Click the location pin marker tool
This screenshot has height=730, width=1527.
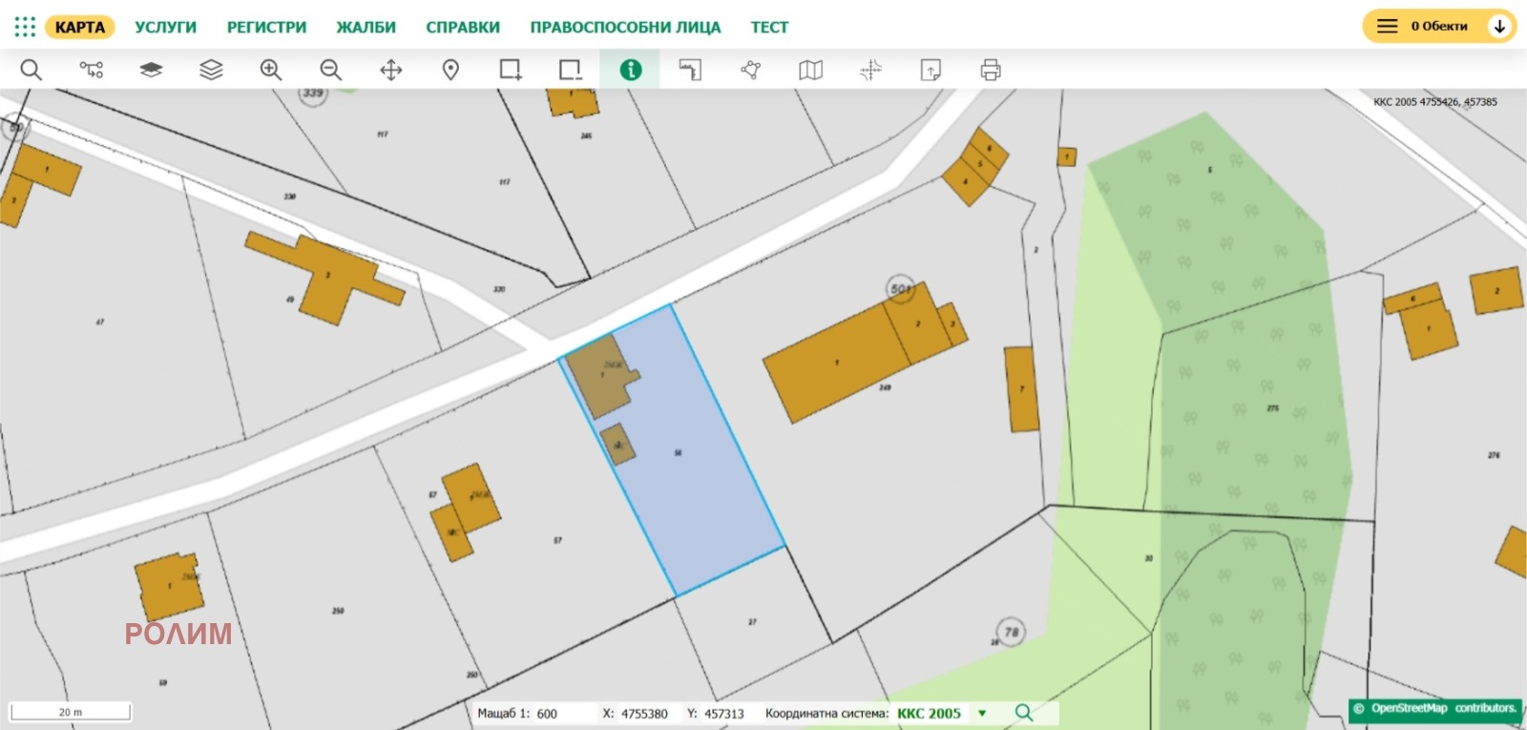tap(450, 70)
